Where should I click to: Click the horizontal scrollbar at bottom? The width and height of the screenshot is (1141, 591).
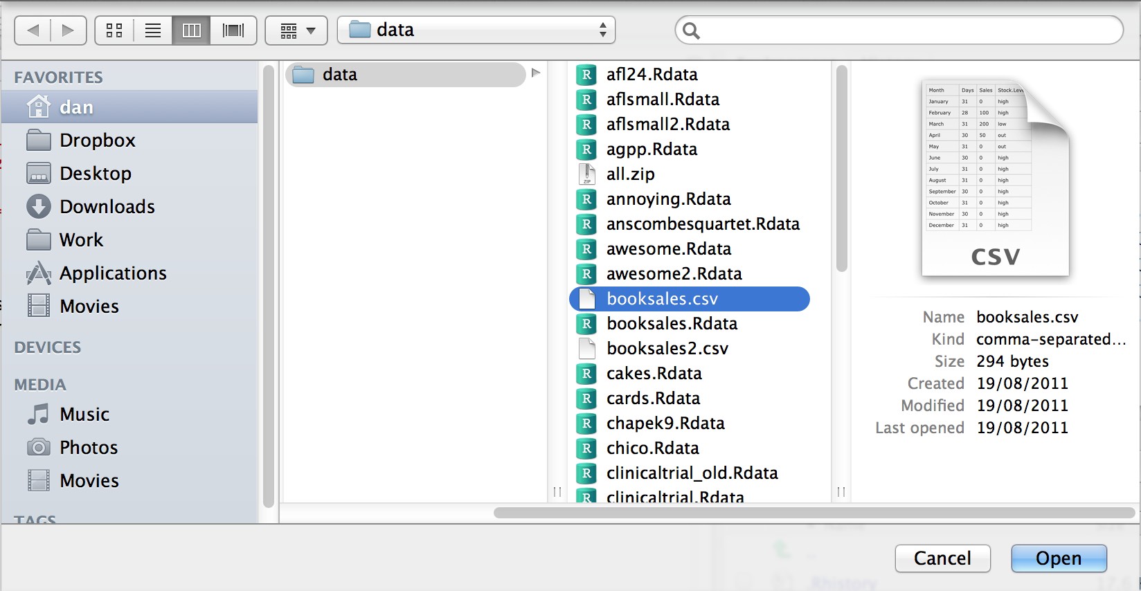coord(814,513)
